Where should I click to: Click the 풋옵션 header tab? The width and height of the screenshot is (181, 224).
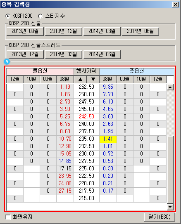[137, 71]
